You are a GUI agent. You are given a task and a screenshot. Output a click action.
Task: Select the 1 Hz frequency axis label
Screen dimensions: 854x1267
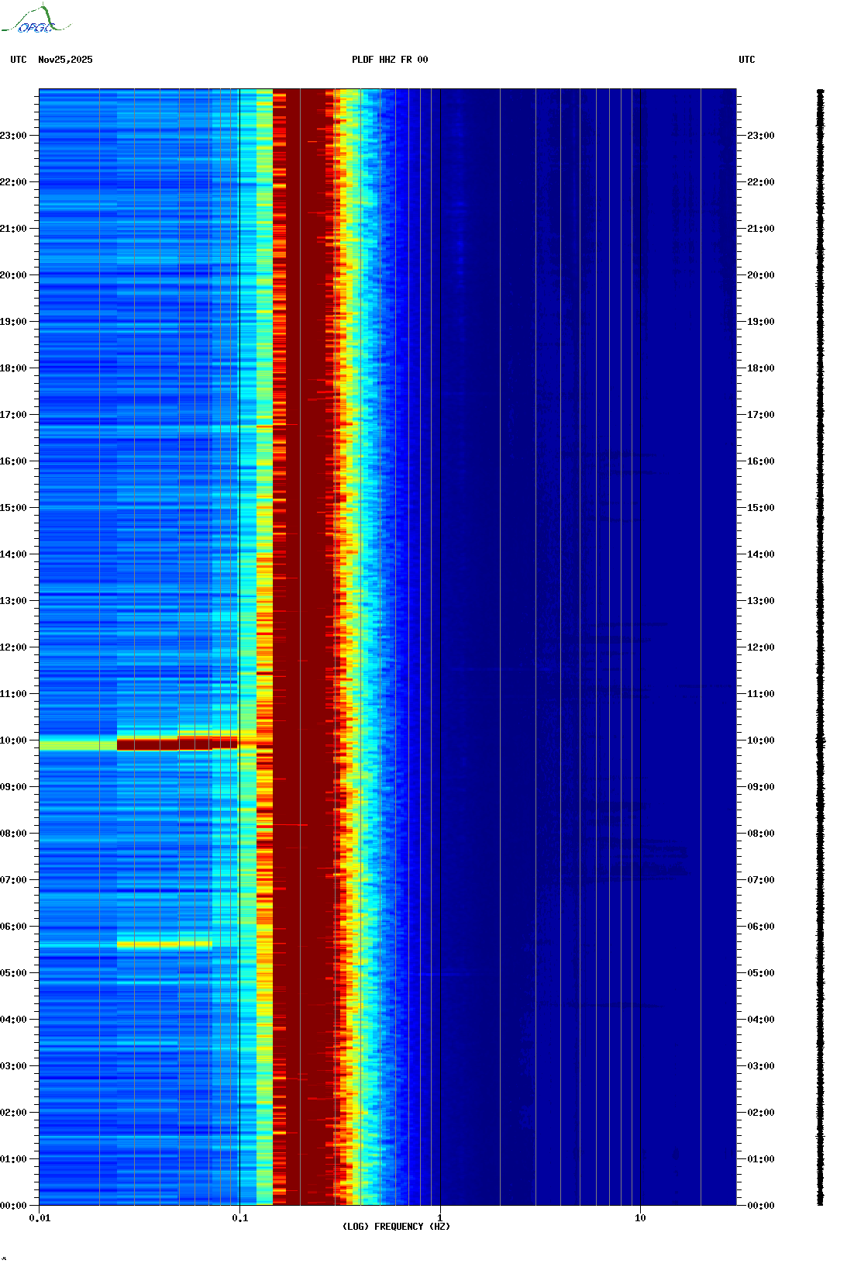coord(440,1218)
